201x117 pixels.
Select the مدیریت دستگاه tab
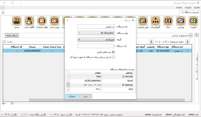tap(190, 13)
